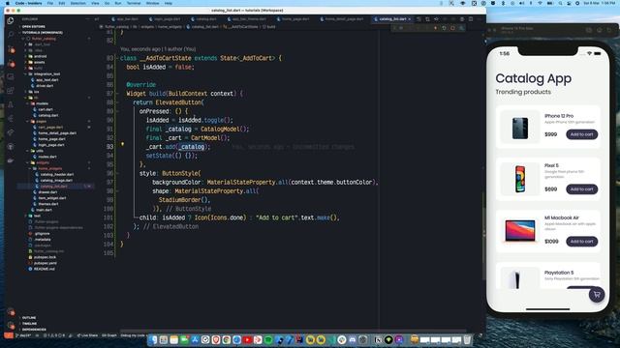Add M1 Macbook Air to cart

(581, 241)
